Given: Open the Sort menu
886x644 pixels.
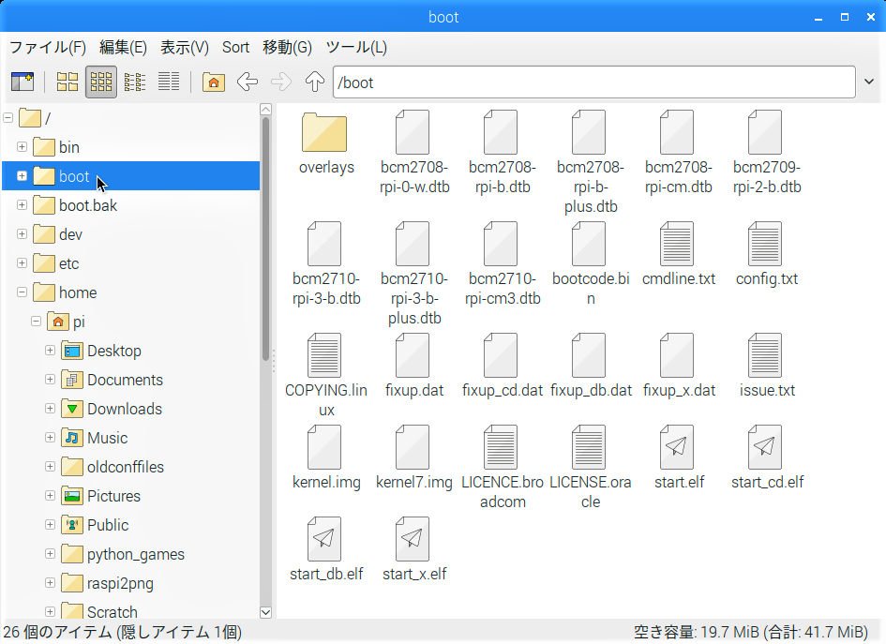Looking at the screenshot, I should point(235,48).
